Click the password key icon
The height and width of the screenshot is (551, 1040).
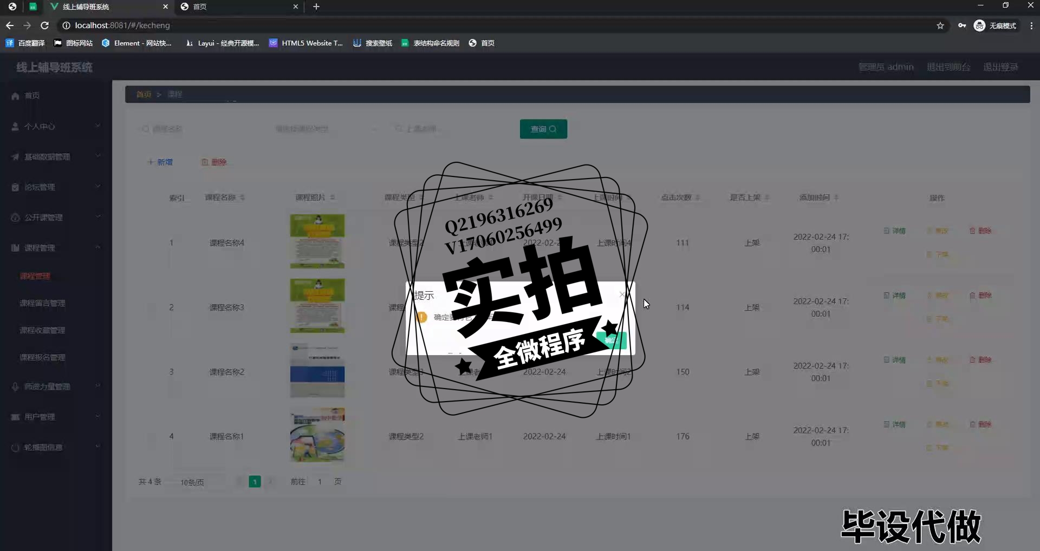962,25
